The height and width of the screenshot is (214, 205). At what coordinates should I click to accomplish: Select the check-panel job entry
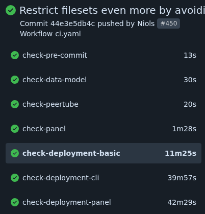[x=104, y=129]
